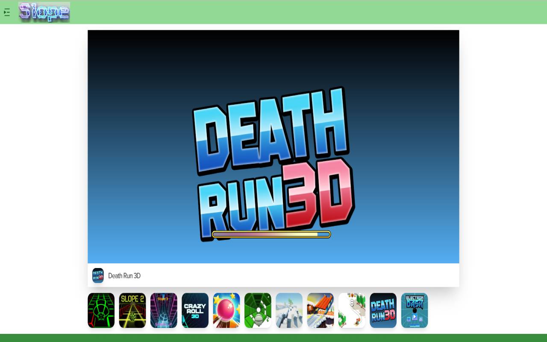
Task: Open the green tunnel ball game thumbnail
Action: [x=258, y=310]
